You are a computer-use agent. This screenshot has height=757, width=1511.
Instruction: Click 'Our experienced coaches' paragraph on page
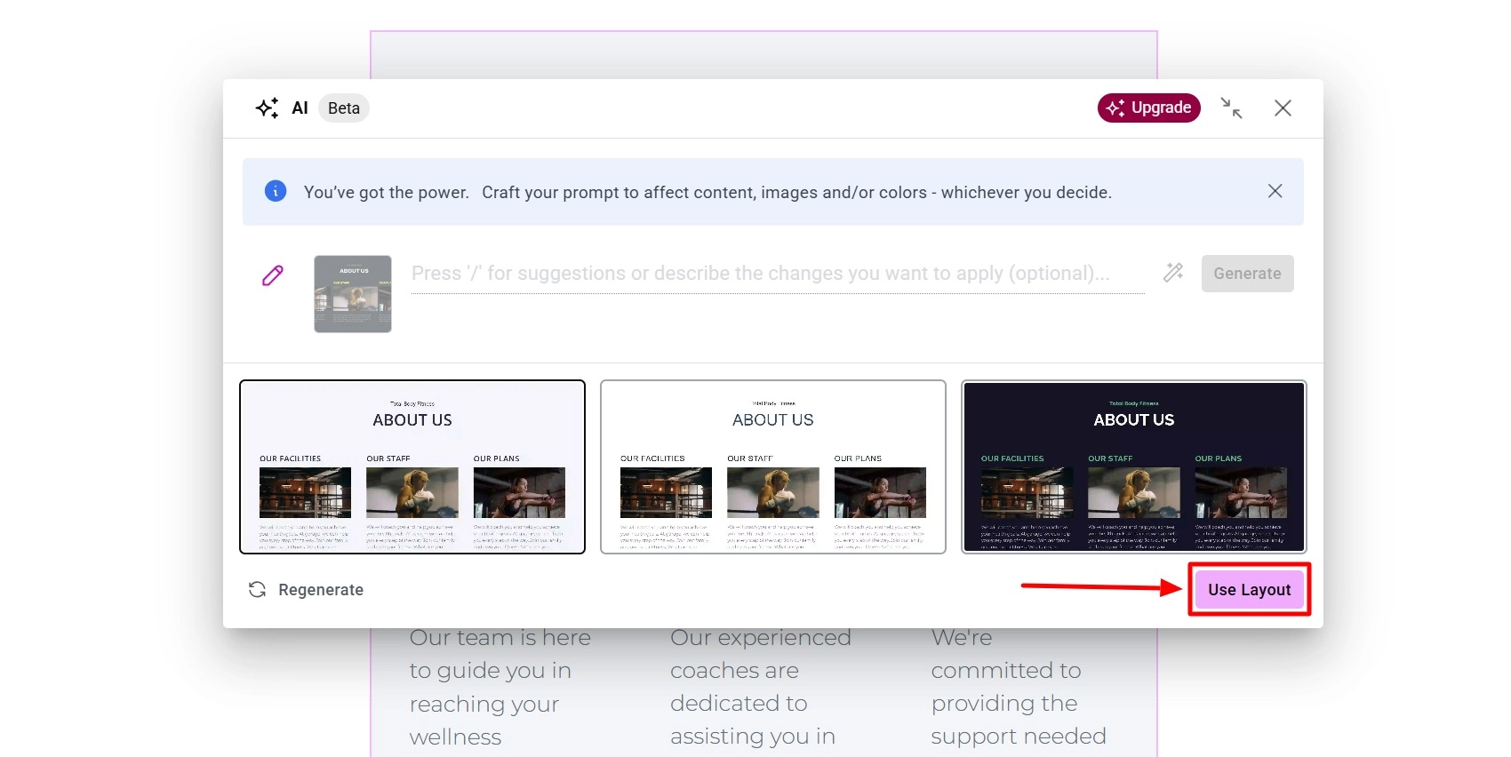pyautogui.click(x=761, y=687)
